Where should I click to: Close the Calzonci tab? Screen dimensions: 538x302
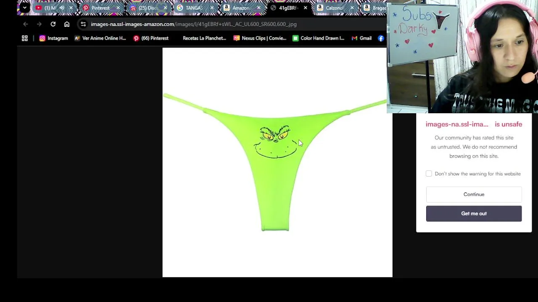click(x=352, y=8)
